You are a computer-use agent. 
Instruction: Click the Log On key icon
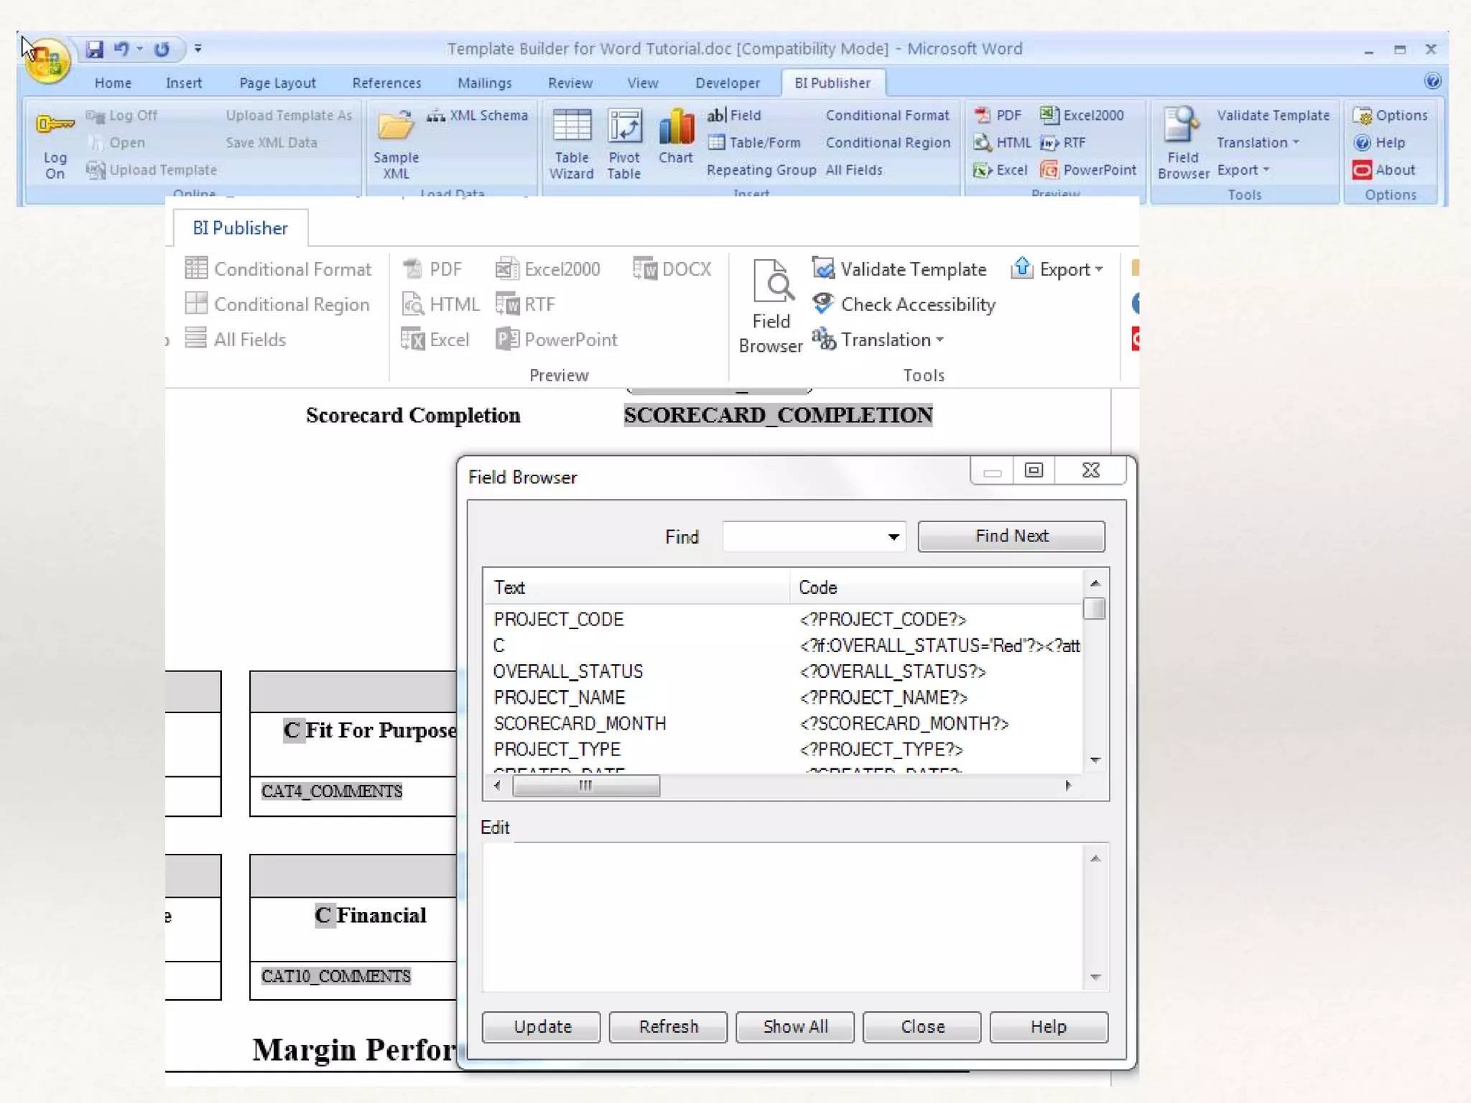tap(55, 124)
